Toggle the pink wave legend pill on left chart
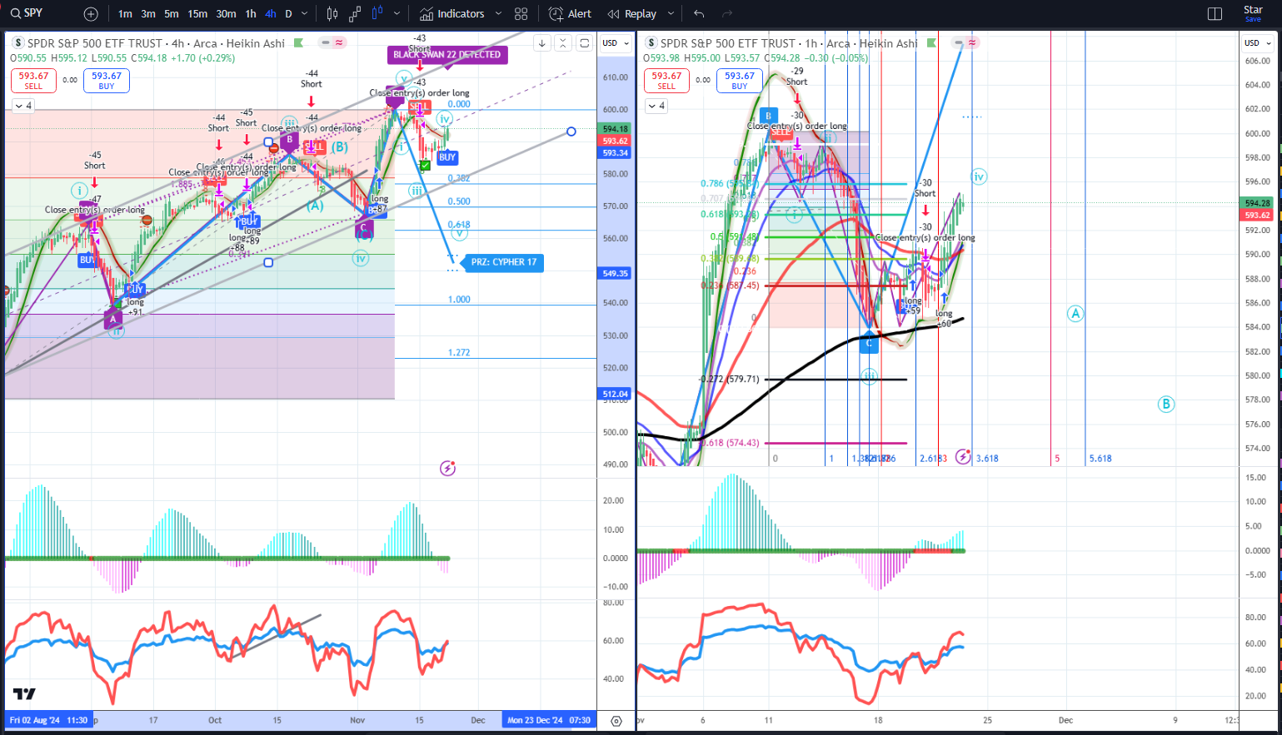 tap(339, 42)
